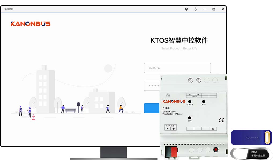Click the KANONBUS logo in the login window

(31, 24)
